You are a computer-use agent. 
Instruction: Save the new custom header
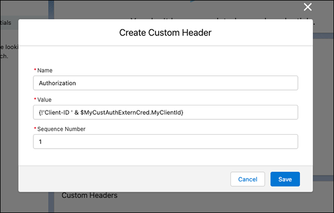coord(285,179)
